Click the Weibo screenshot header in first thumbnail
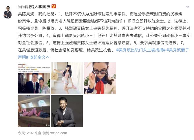The width and height of the screenshot is (194, 140). coord(34,68)
